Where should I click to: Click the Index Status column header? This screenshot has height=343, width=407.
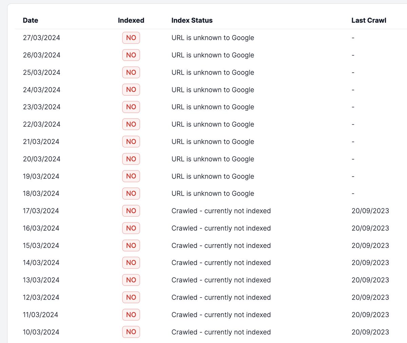coord(192,20)
